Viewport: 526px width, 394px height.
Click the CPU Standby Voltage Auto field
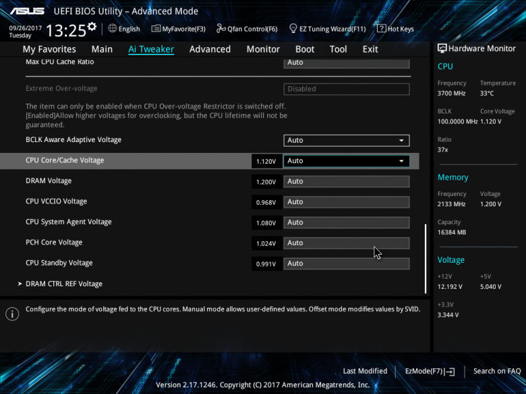347,263
